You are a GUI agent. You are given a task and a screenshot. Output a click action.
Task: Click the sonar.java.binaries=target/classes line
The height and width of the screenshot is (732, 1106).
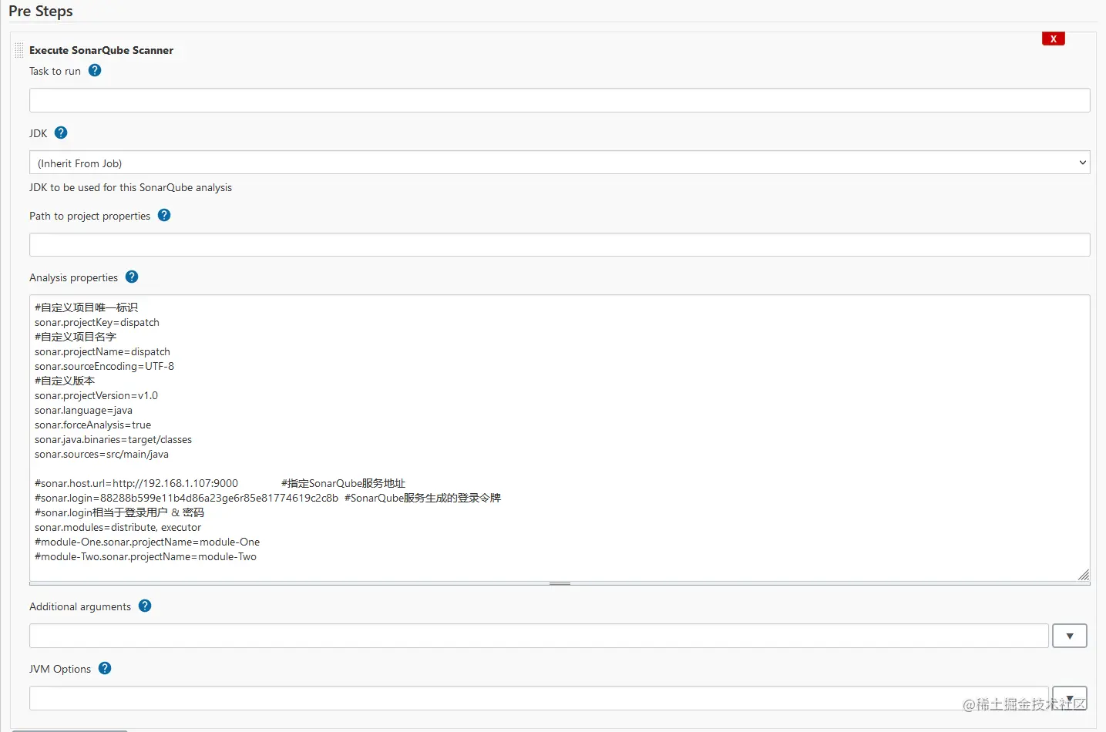click(x=113, y=439)
